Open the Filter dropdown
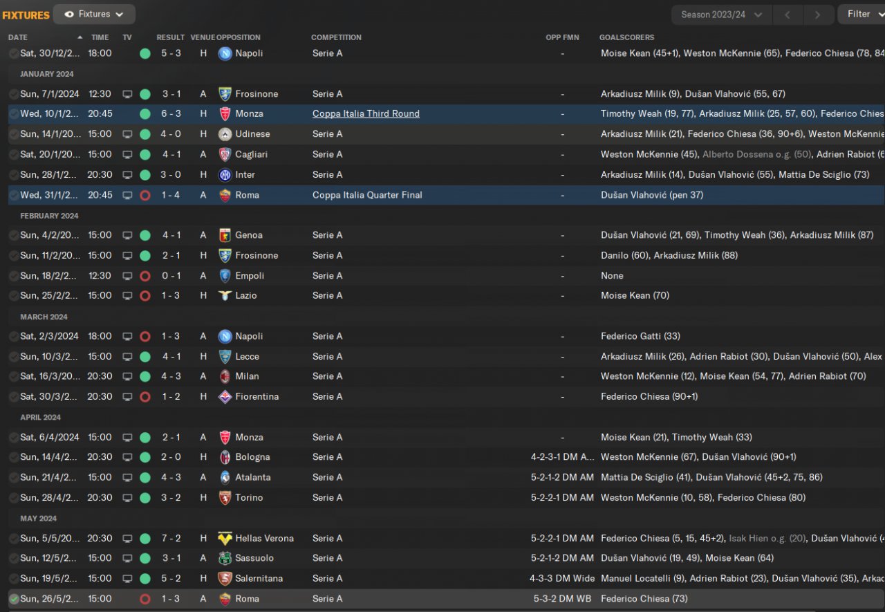This screenshot has width=885, height=612. tap(861, 14)
